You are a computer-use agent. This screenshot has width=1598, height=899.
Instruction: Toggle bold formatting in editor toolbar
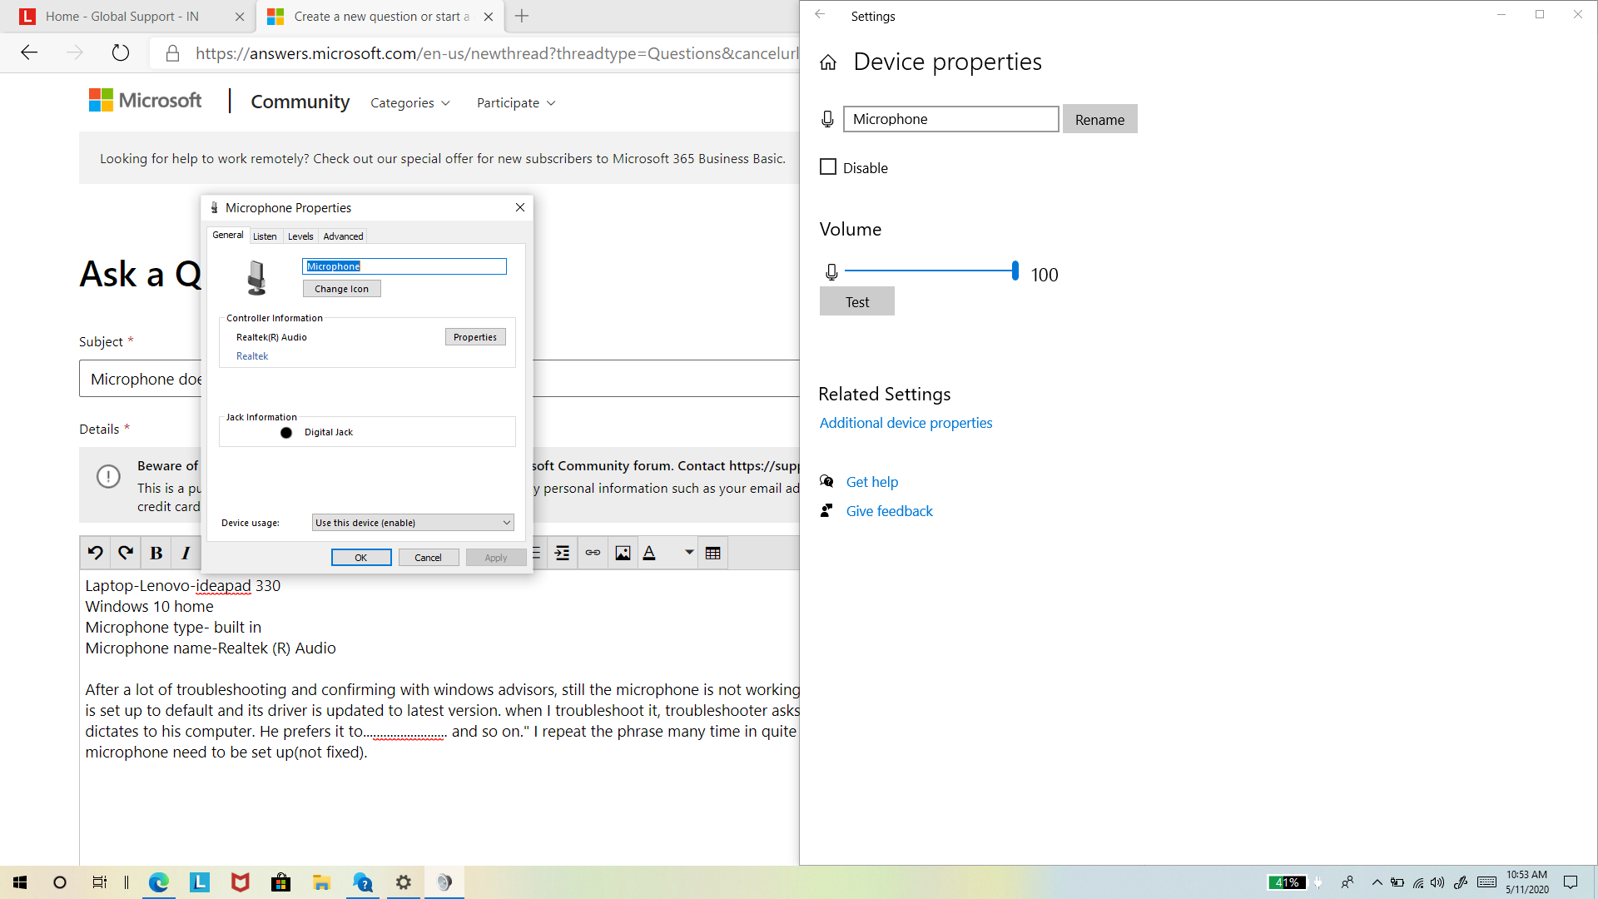tap(156, 553)
